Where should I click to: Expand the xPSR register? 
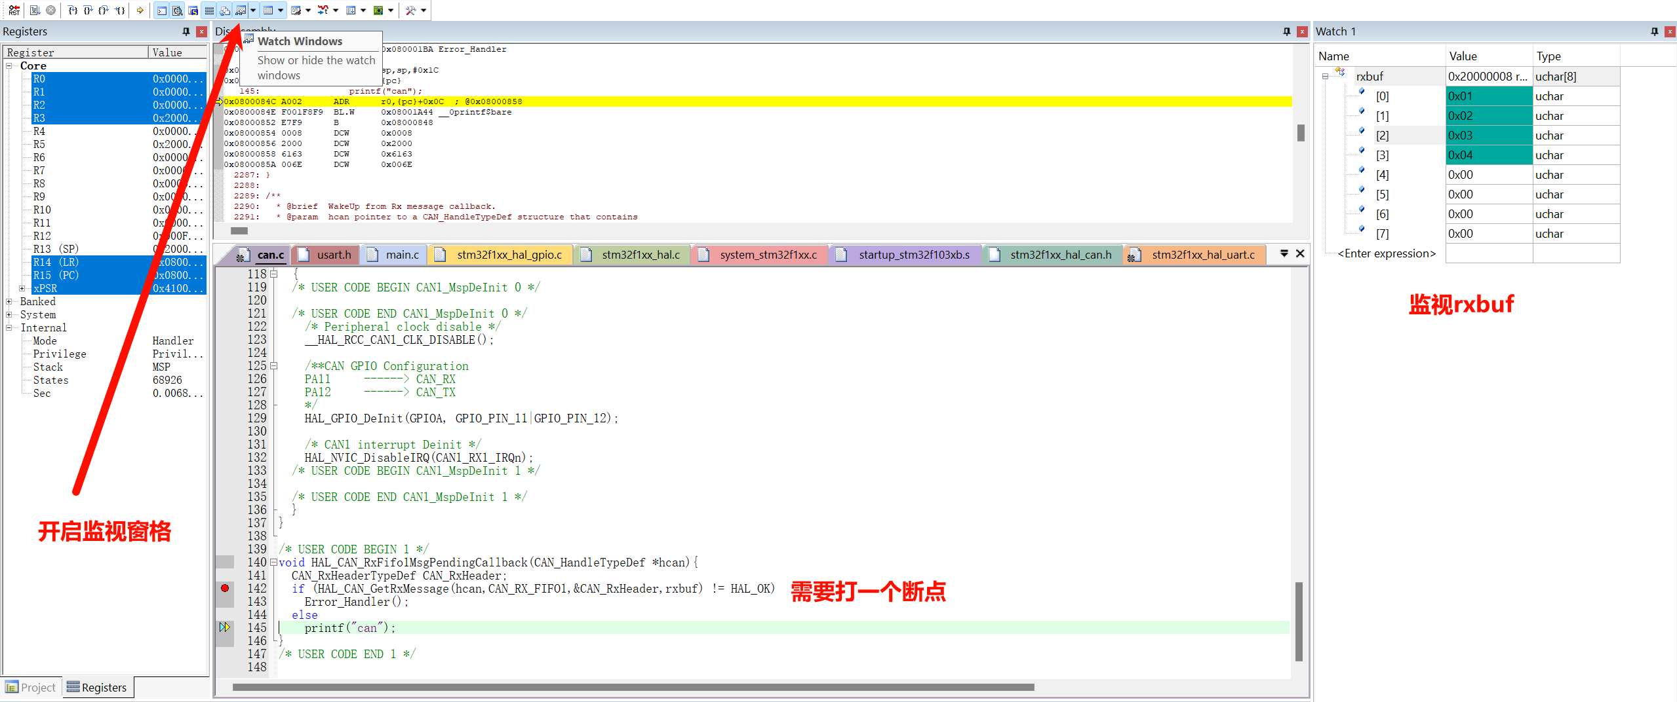pos(22,288)
